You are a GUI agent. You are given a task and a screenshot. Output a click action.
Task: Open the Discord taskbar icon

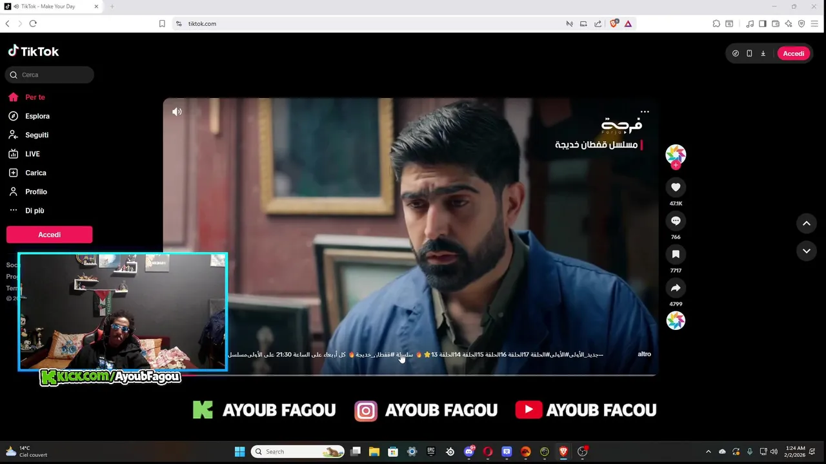click(x=469, y=451)
